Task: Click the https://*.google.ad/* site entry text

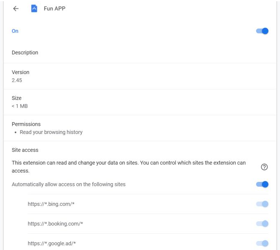Action: coord(52,243)
